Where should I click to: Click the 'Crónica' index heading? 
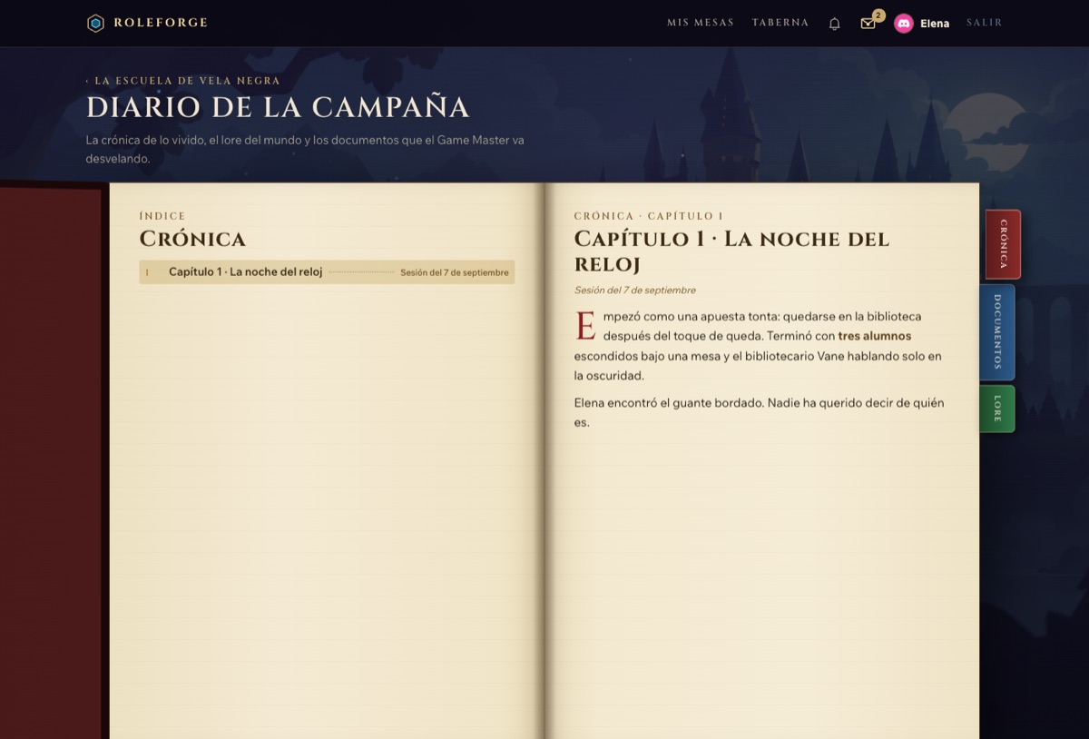(x=192, y=239)
